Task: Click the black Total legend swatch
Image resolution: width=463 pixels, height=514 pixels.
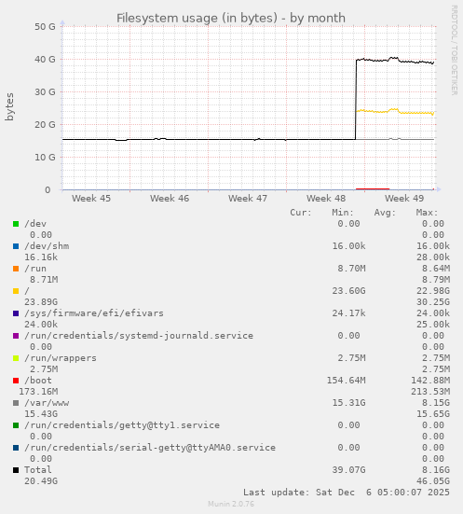Action: tap(16, 470)
